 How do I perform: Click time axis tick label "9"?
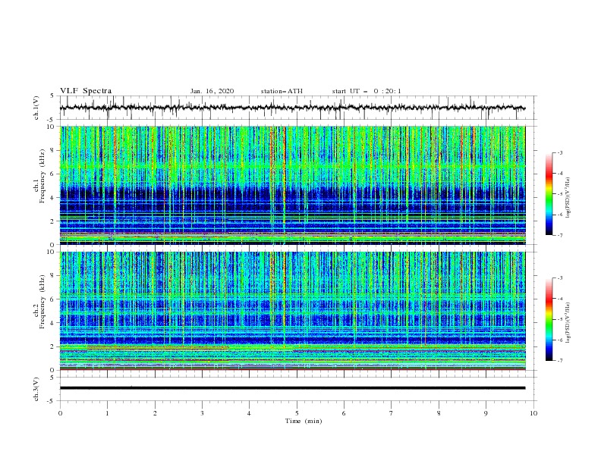click(x=486, y=413)
